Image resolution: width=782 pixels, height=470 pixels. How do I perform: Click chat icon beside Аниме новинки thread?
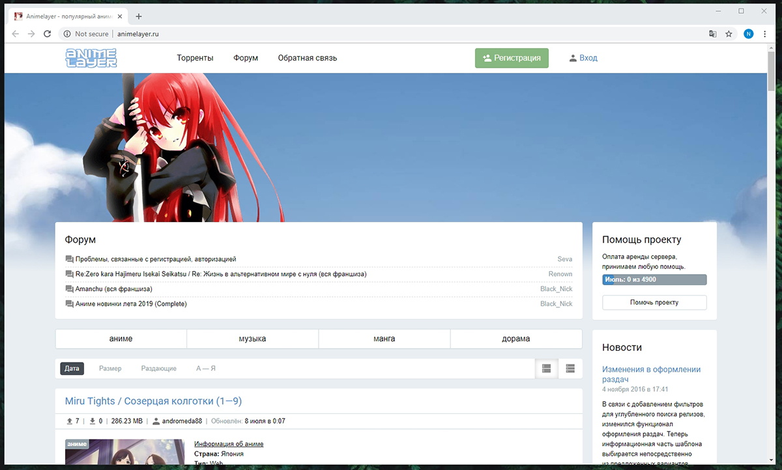[x=70, y=304]
